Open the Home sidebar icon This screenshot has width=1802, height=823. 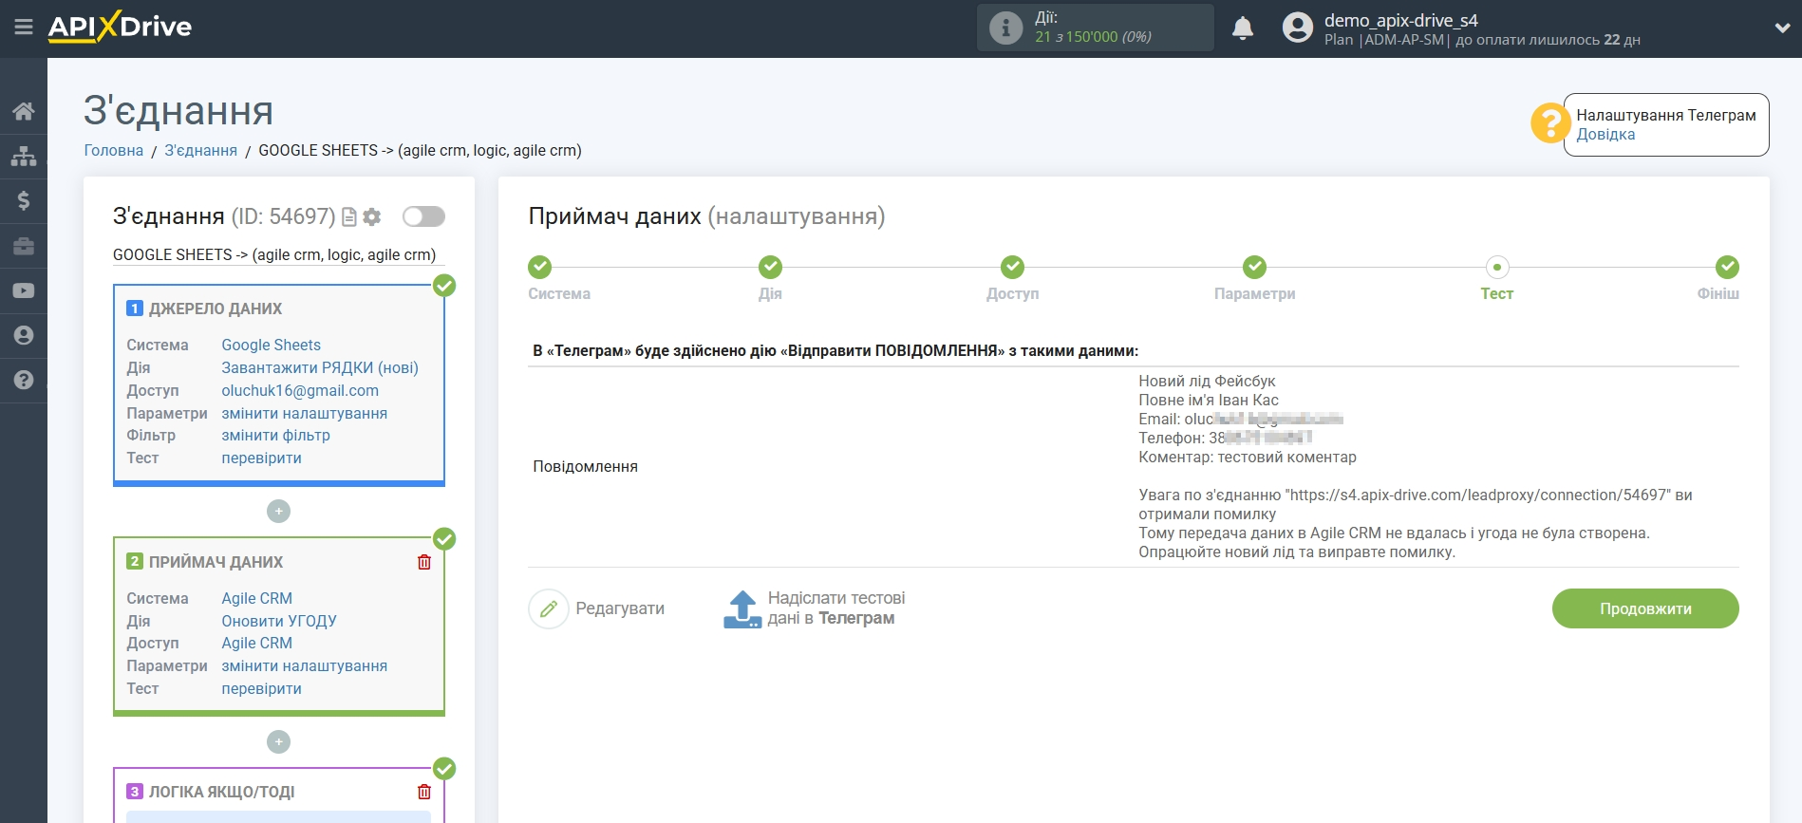coord(24,111)
